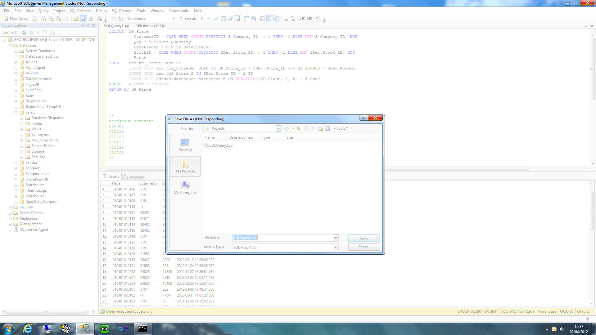Open the Save in Projects dropdown
This screenshot has height=335, width=596.
coord(278,128)
